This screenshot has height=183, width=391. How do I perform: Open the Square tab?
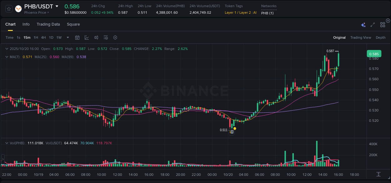coord(73,24)
